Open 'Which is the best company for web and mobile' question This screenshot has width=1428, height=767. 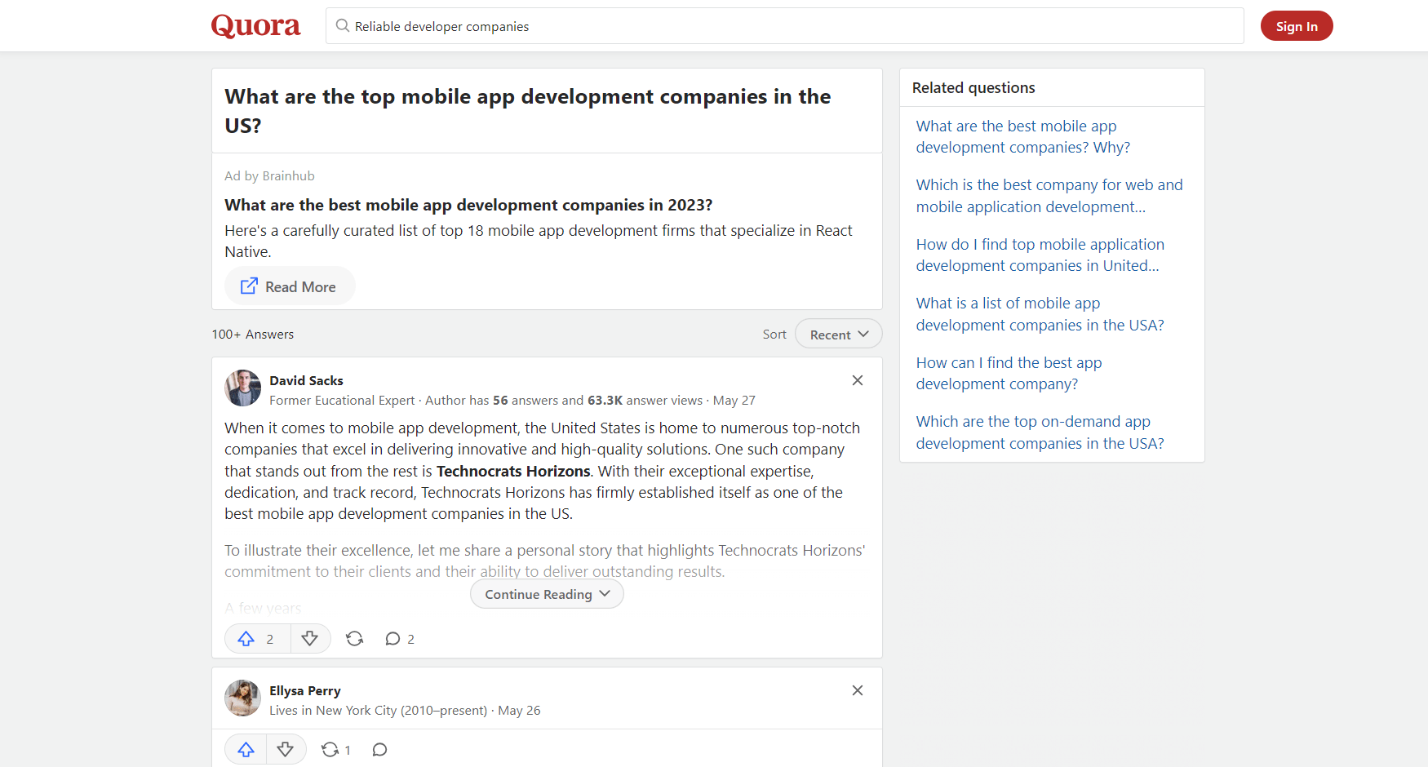(x=1049, y=196)
